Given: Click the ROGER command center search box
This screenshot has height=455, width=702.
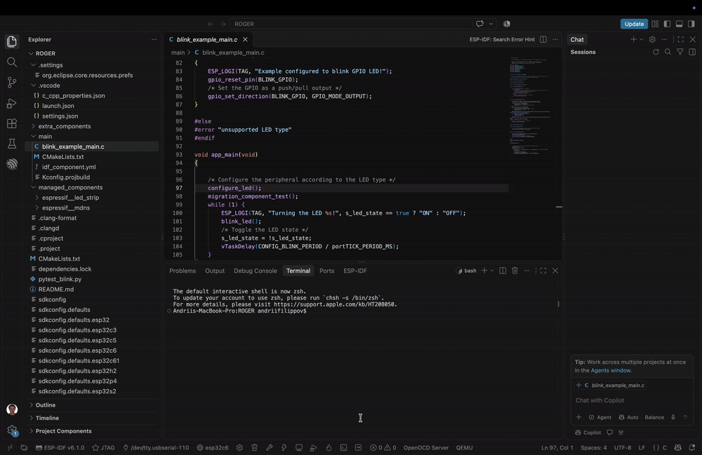Looking at the screenshot, I should 351,24.
